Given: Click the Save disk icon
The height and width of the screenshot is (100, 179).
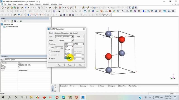Looking at the screenshot, I should click(x=8, y=7).
